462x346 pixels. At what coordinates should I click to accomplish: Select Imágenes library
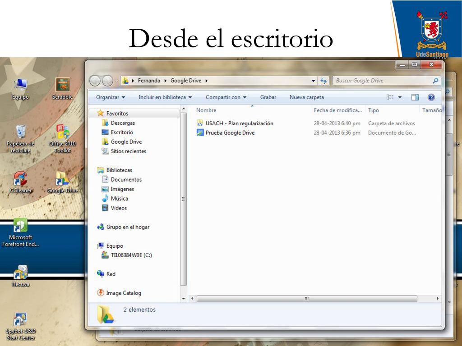pyautogui.click(x=122, y=189)
